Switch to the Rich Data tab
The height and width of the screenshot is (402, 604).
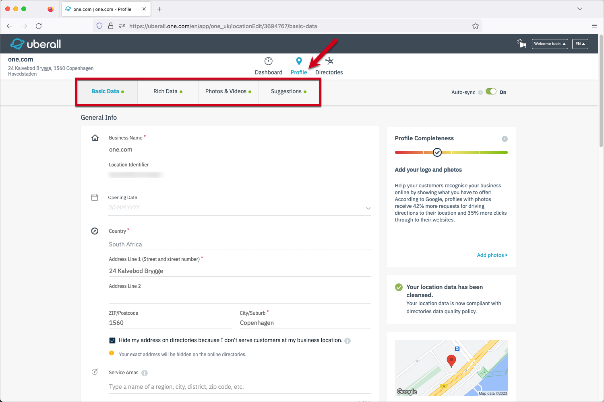pos(168,92)
